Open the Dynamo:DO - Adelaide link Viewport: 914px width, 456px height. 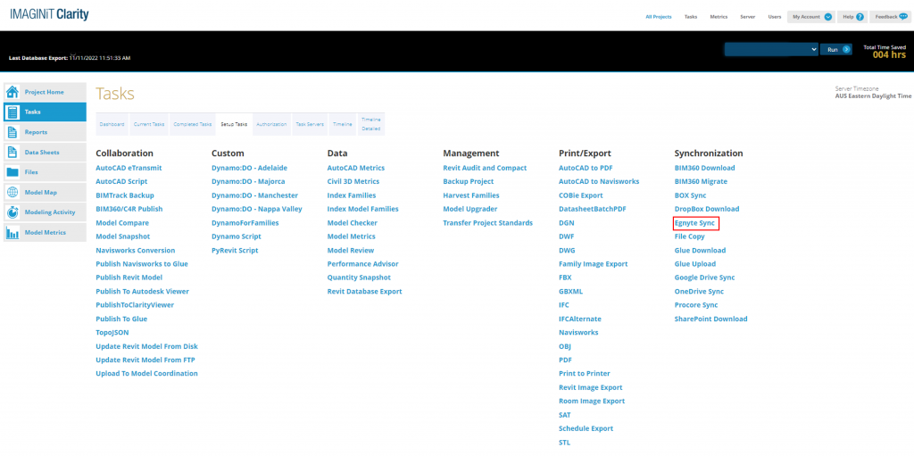click(x=250, y=168)
